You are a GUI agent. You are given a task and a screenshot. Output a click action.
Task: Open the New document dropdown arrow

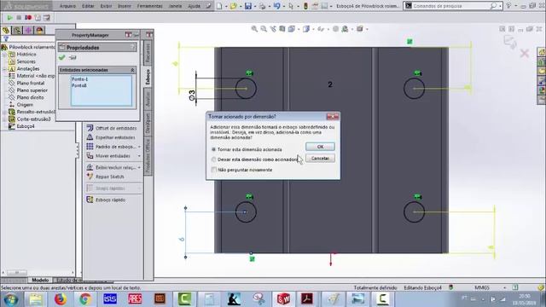pyautogui.click(x=225, y=6)
